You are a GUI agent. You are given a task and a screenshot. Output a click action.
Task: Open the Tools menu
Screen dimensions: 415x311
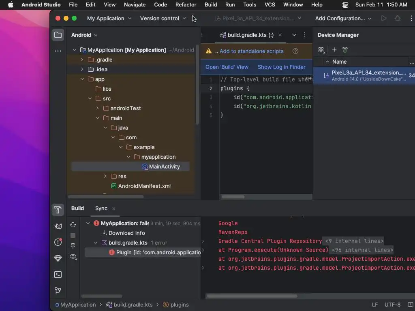pos(250,5)
